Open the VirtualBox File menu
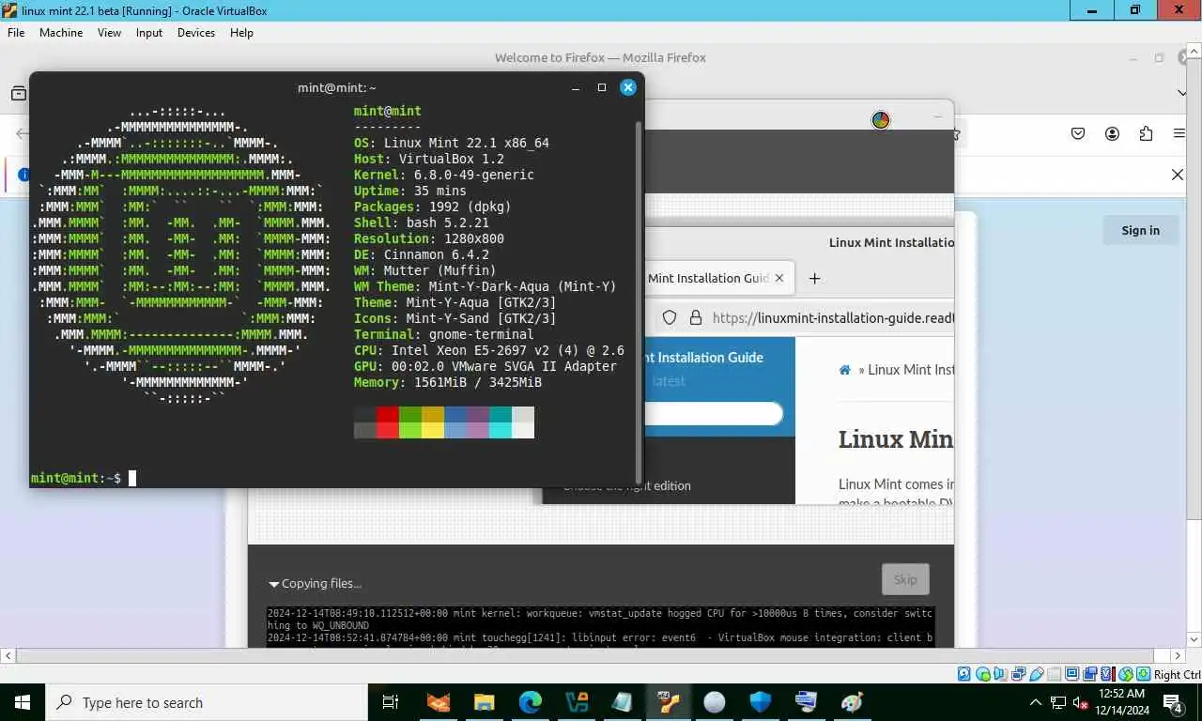Screen dimensions: 1202x721 15,32
